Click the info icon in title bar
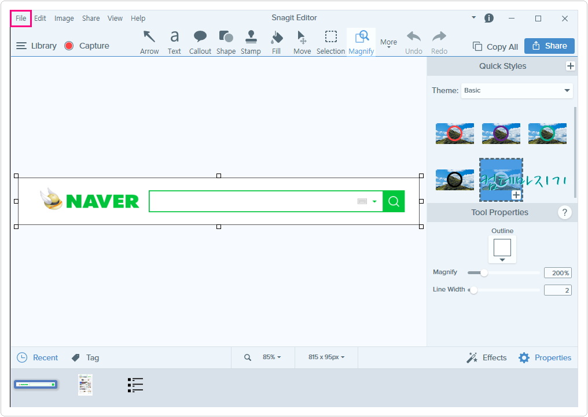 point(488,18)
